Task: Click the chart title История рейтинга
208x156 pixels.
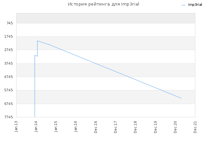Action: pyautogui.click(x=89, y=4)
